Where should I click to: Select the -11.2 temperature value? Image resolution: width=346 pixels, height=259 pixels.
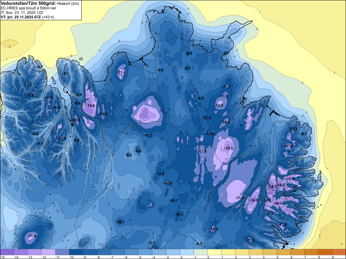(x=28, y=85)
